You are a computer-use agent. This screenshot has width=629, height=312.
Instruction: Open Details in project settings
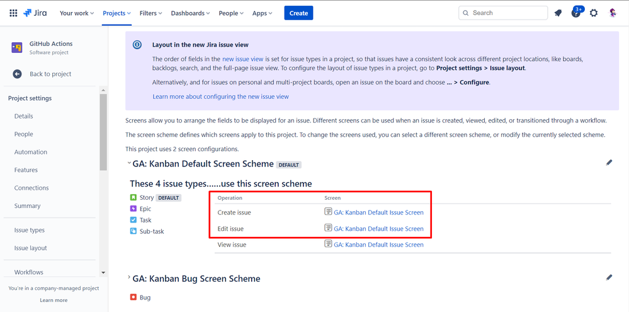click(24, 116)
